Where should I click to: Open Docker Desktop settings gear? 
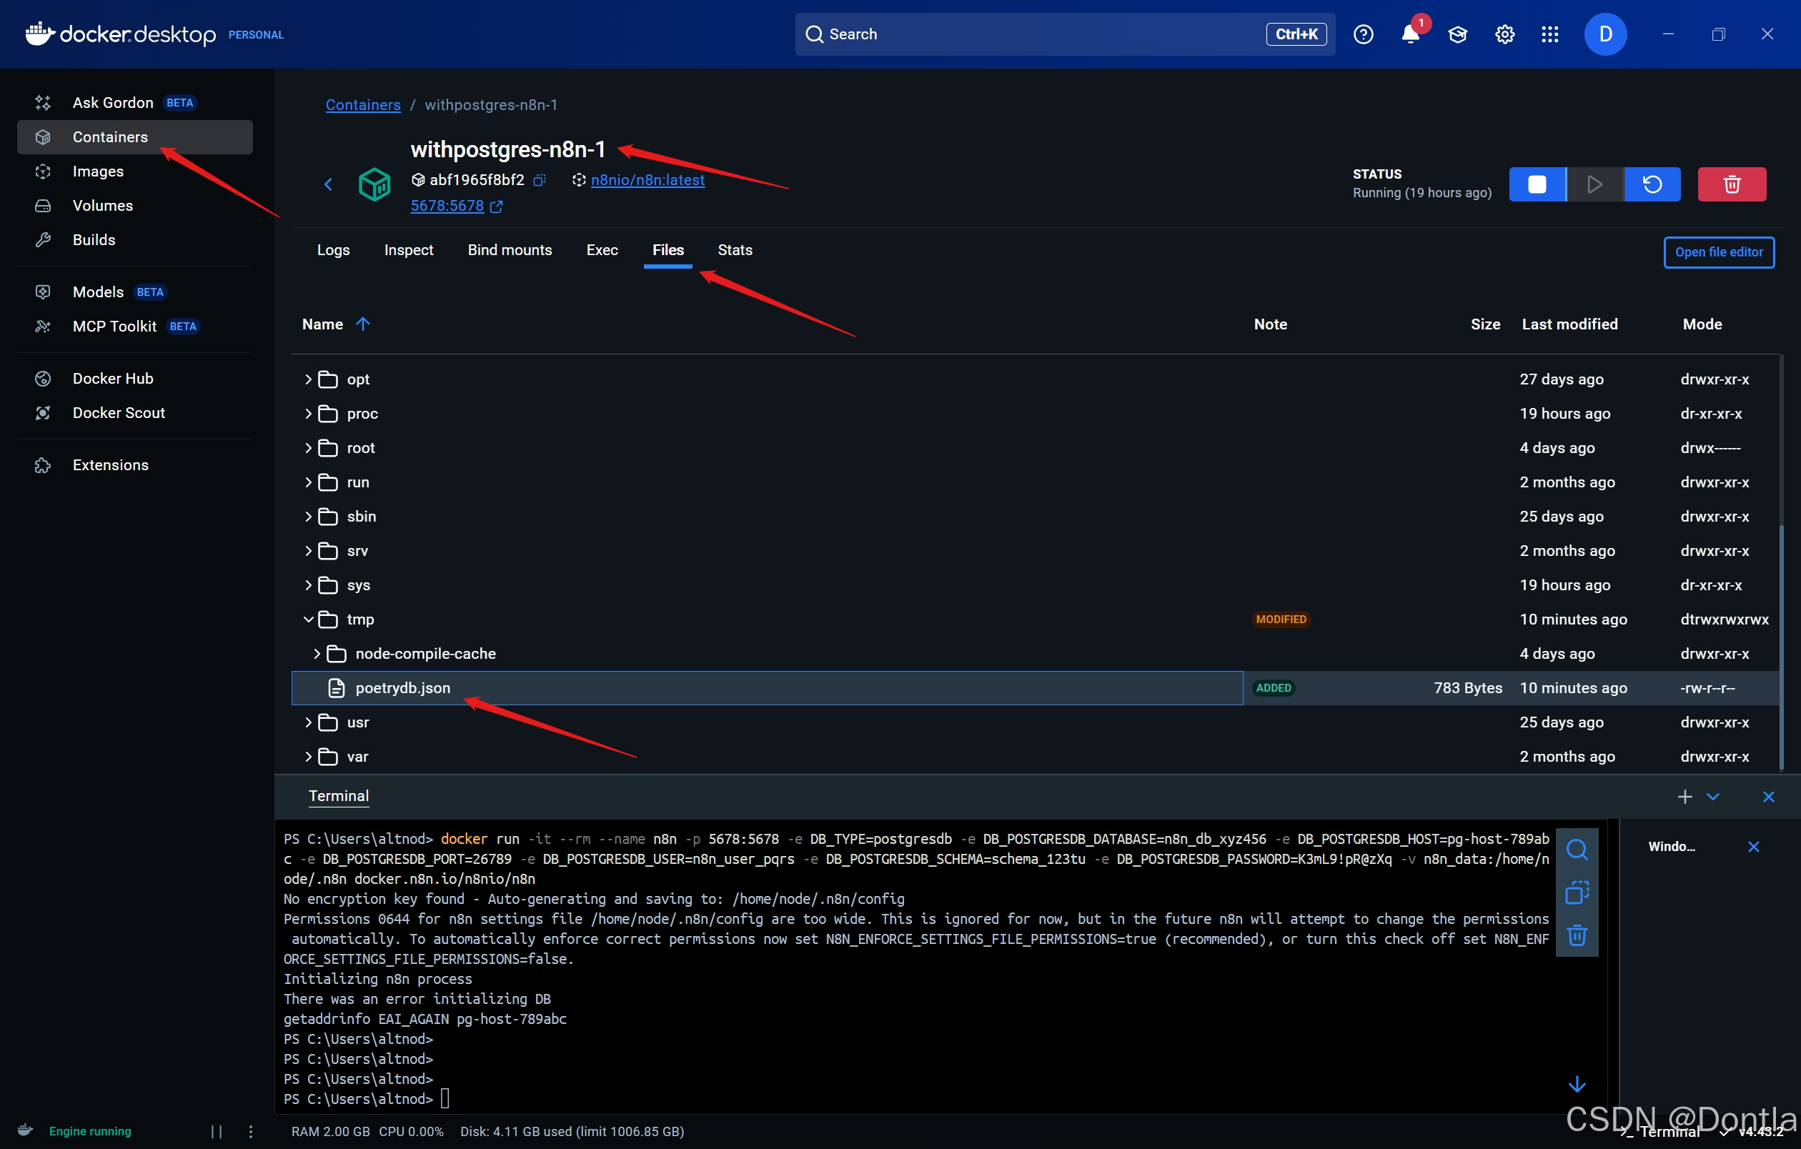[1504, 34]
